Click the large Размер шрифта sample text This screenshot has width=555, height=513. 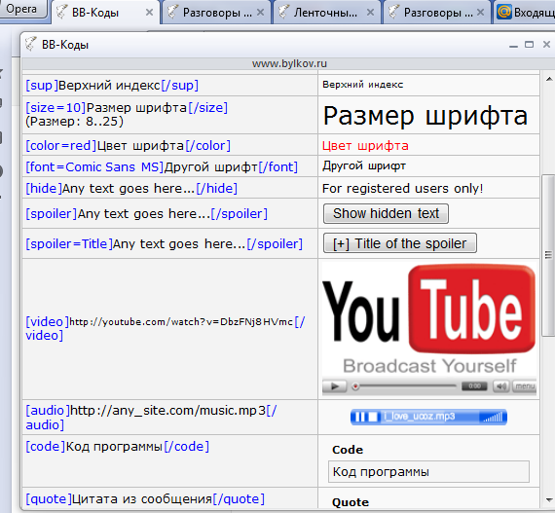click(x=425, y=116)
